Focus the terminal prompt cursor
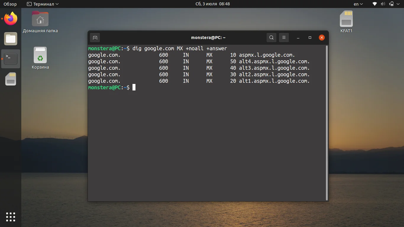This screenshot has height=227, width=404. [x=134, y=87]
